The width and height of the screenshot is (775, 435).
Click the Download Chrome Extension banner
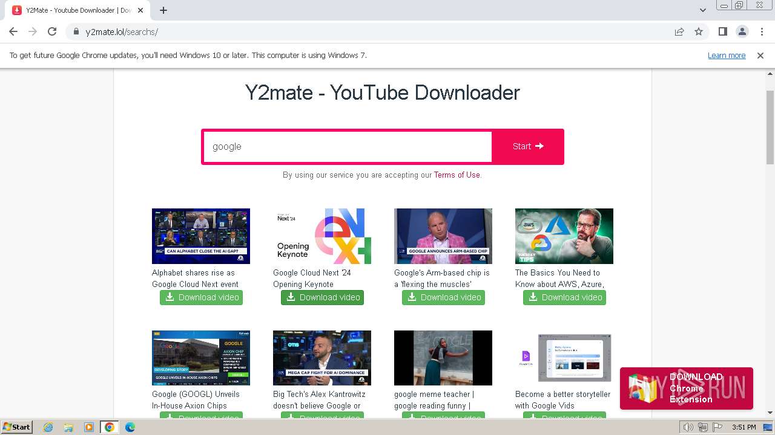(x=687, y=388)
